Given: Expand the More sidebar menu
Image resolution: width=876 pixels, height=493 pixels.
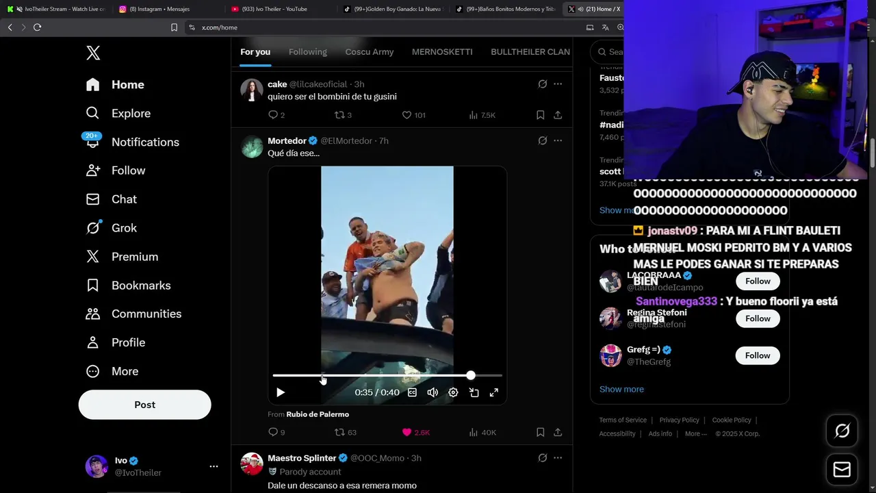Looking at the screenshot, I should tap(112, 371).
